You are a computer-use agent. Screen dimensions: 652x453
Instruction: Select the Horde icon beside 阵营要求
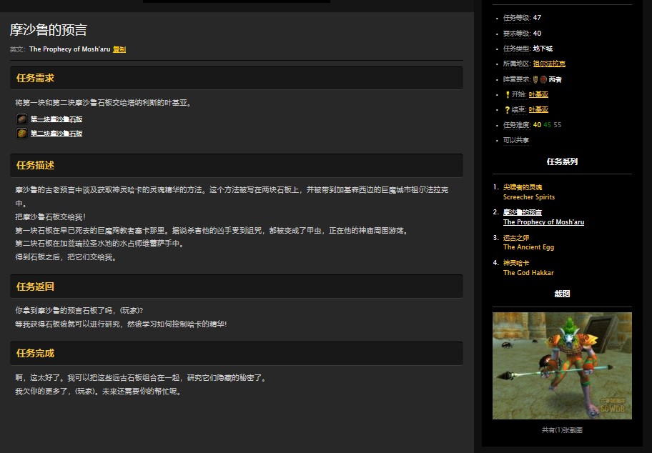543,79
